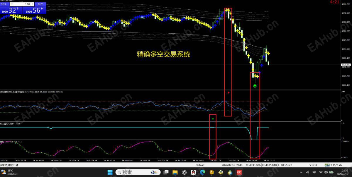352x177 pixels.
Task: Expand the system tray hidden icons chevron
Action: click(301, 172)
